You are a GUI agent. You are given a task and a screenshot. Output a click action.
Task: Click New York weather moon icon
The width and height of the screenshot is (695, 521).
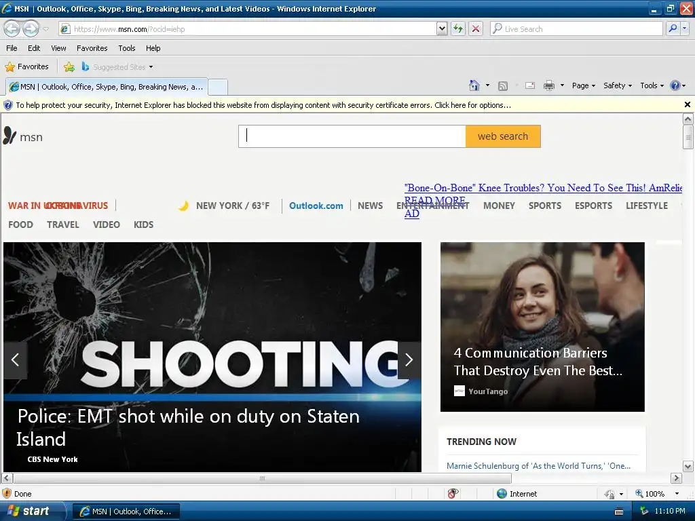click(183, 206)
